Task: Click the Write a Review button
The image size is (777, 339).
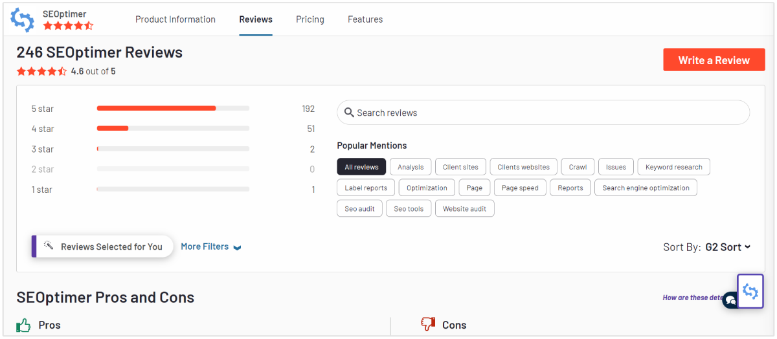Action: pyautogui.click(x=714, y=60)
